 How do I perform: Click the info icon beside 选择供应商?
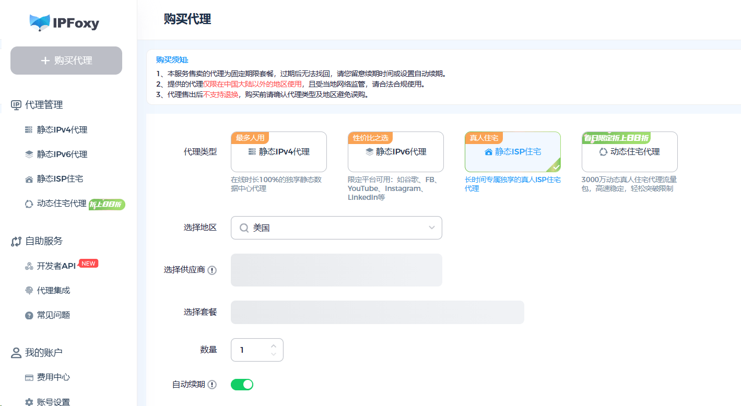[212, 270]
